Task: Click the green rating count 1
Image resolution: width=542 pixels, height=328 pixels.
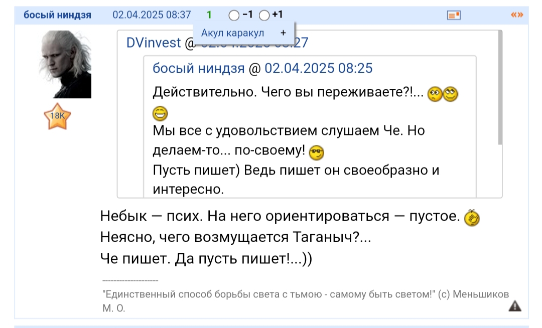Action: [x=209, y=15]
